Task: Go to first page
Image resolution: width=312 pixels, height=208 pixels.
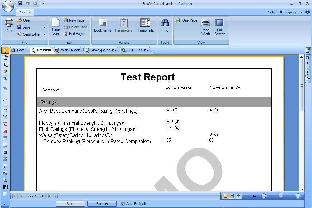Action: pyautogui.click(x=14, y=196)
